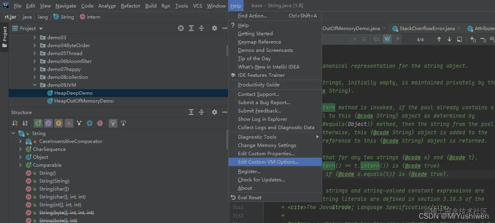Image resolution: width=495 pixels, height=223 pixels.
Task: Toggle Autoscroll to Source in Structure
Action: tap(113, 123)
